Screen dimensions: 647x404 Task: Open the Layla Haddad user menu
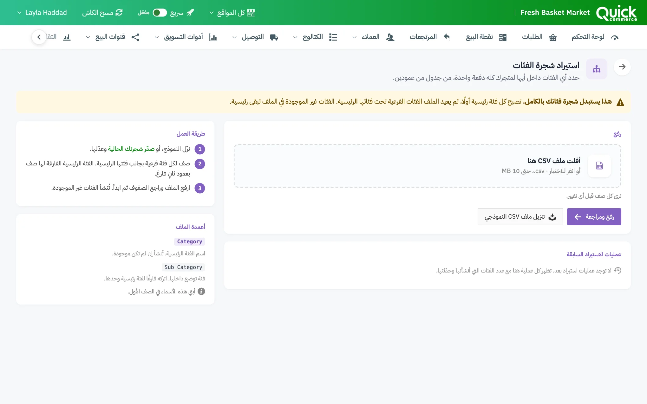pyautogui.click(x=42, y=13)
